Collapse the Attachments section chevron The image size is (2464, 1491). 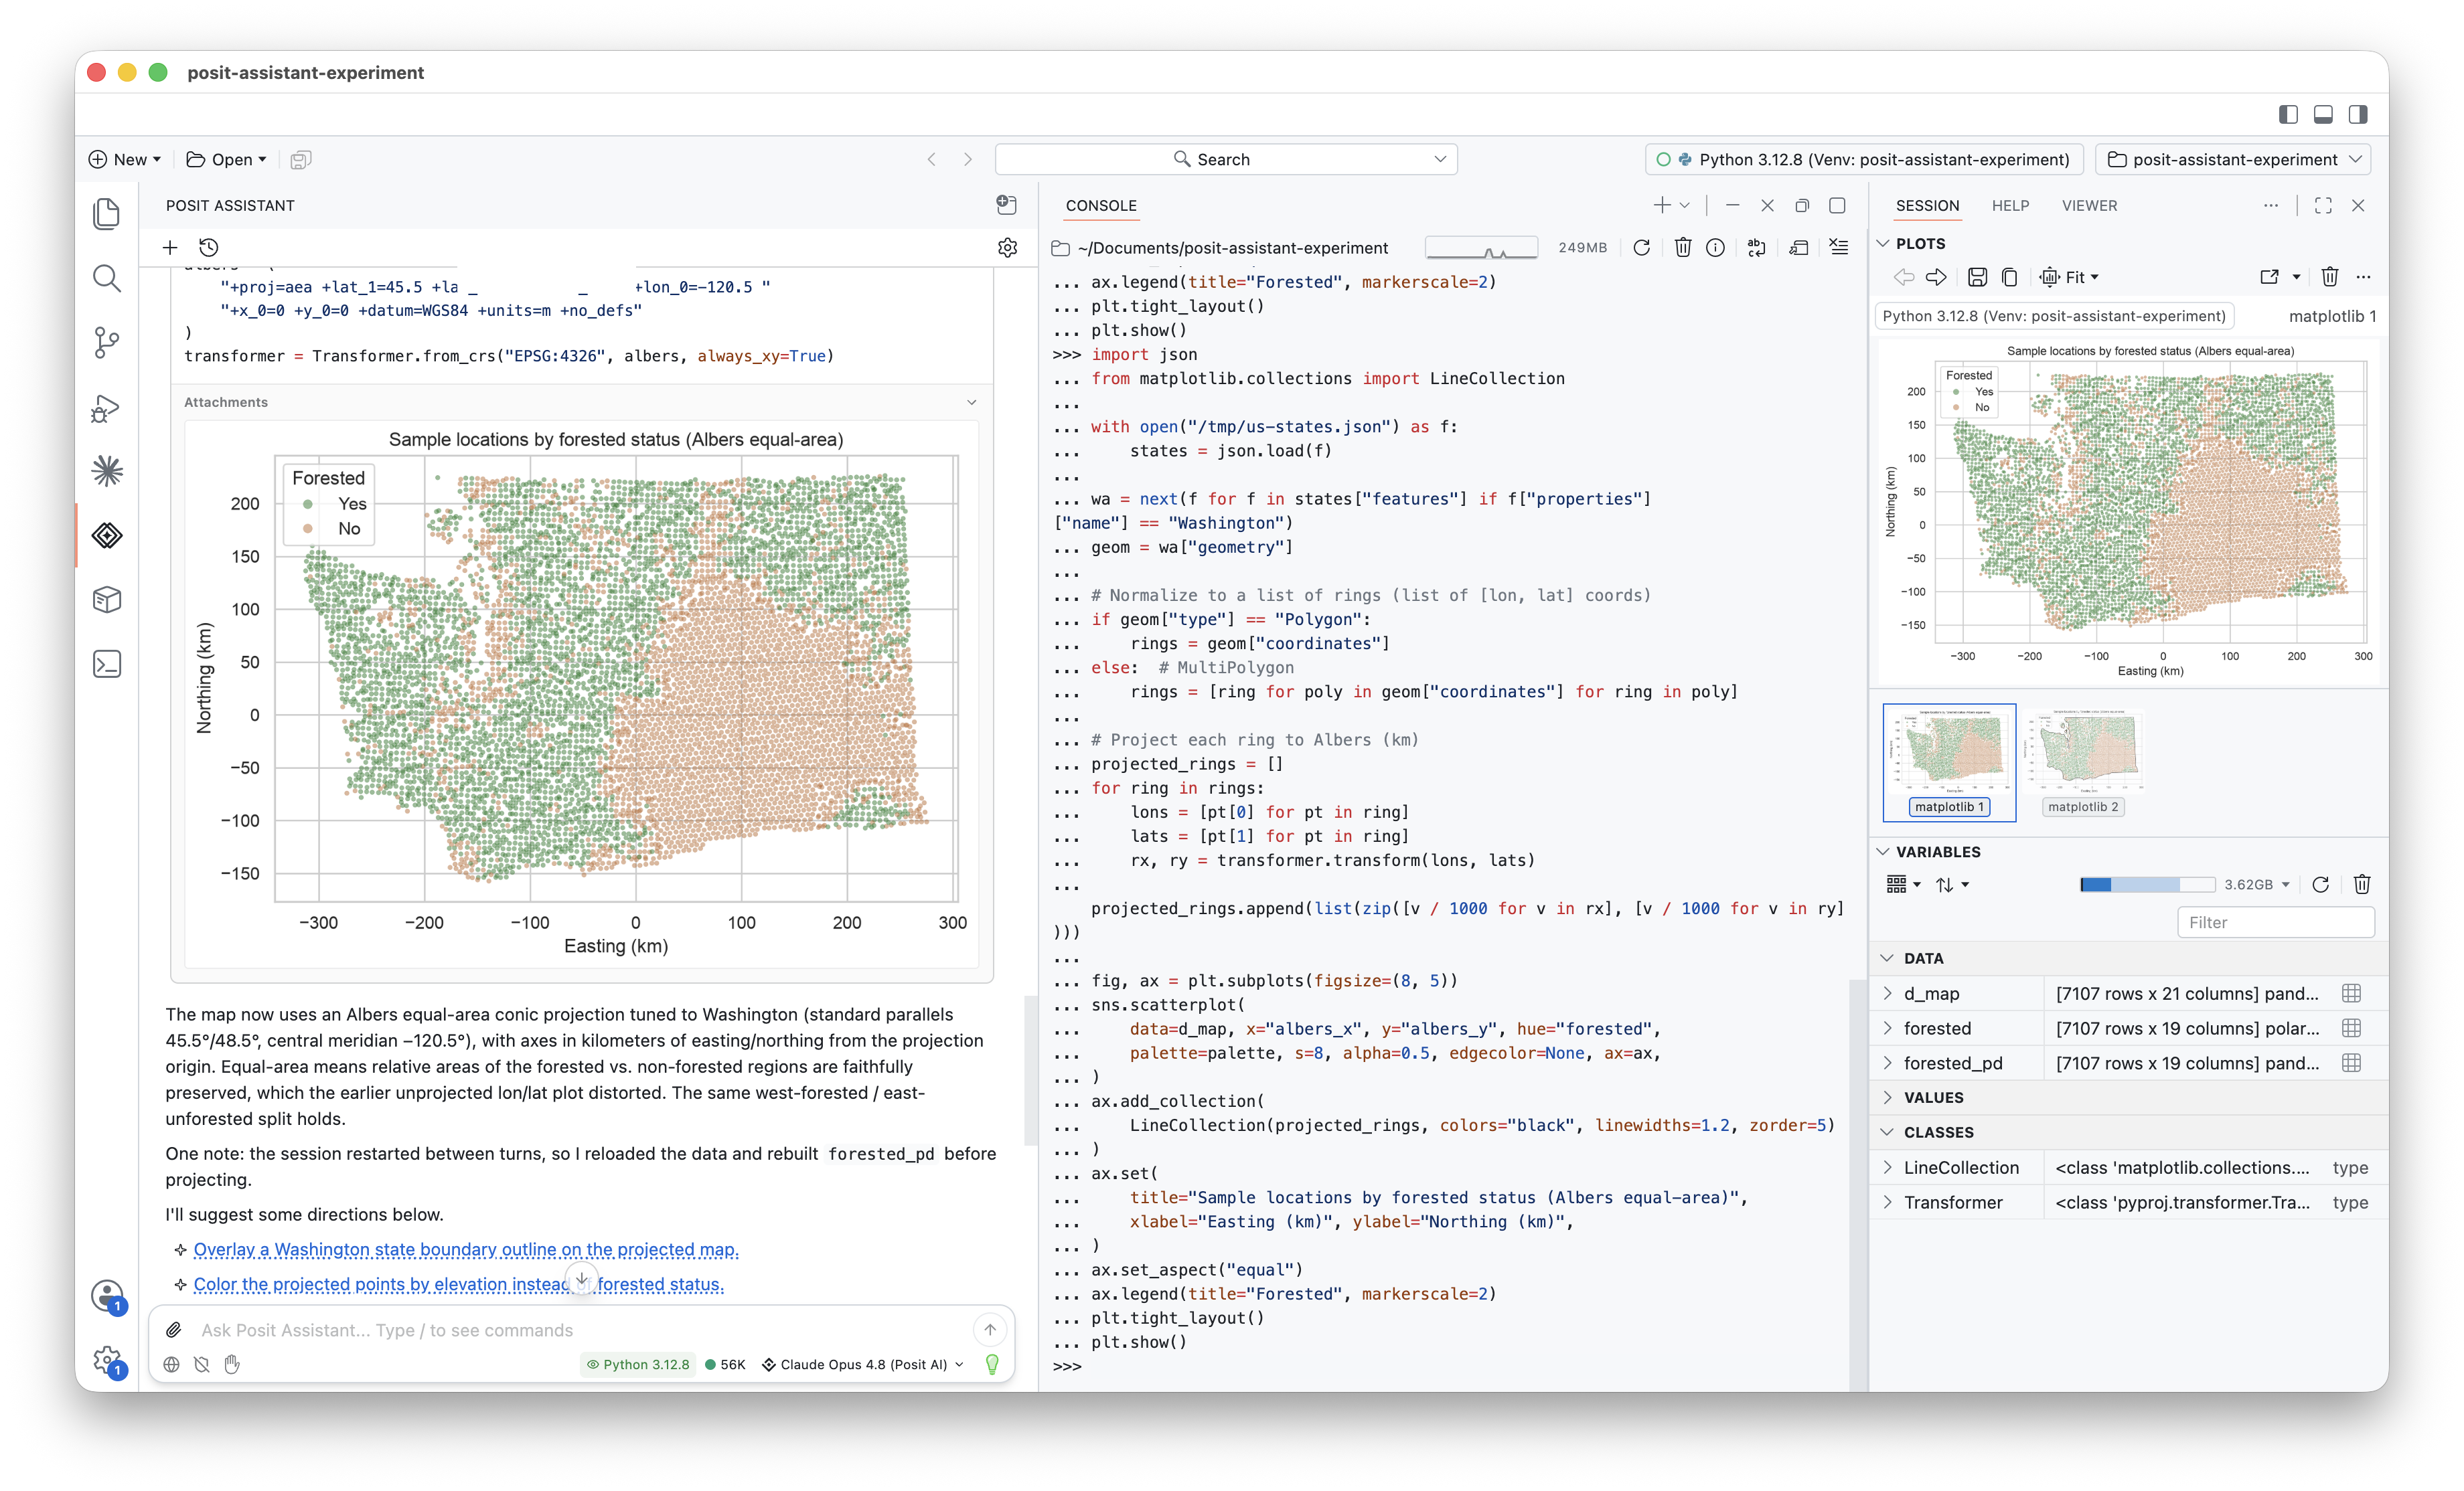point(971,402)
